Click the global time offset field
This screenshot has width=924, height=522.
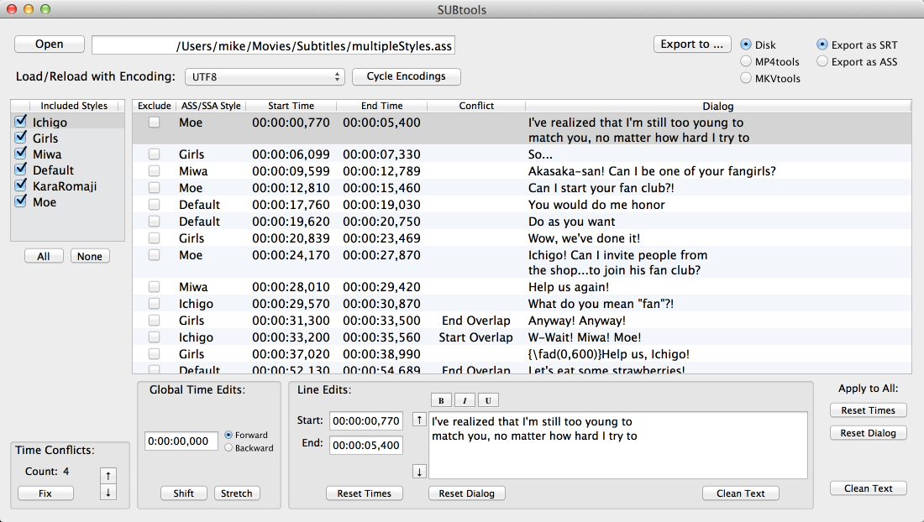click(x=181, y=441)
